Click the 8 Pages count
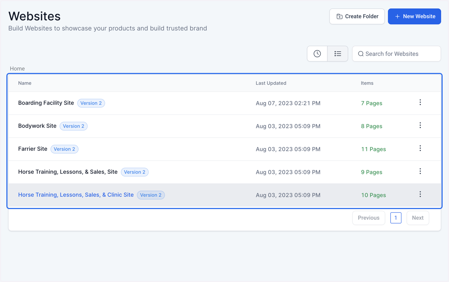This screenshot has height=282, width=449. pyautogui.click(x=372, y=126)
